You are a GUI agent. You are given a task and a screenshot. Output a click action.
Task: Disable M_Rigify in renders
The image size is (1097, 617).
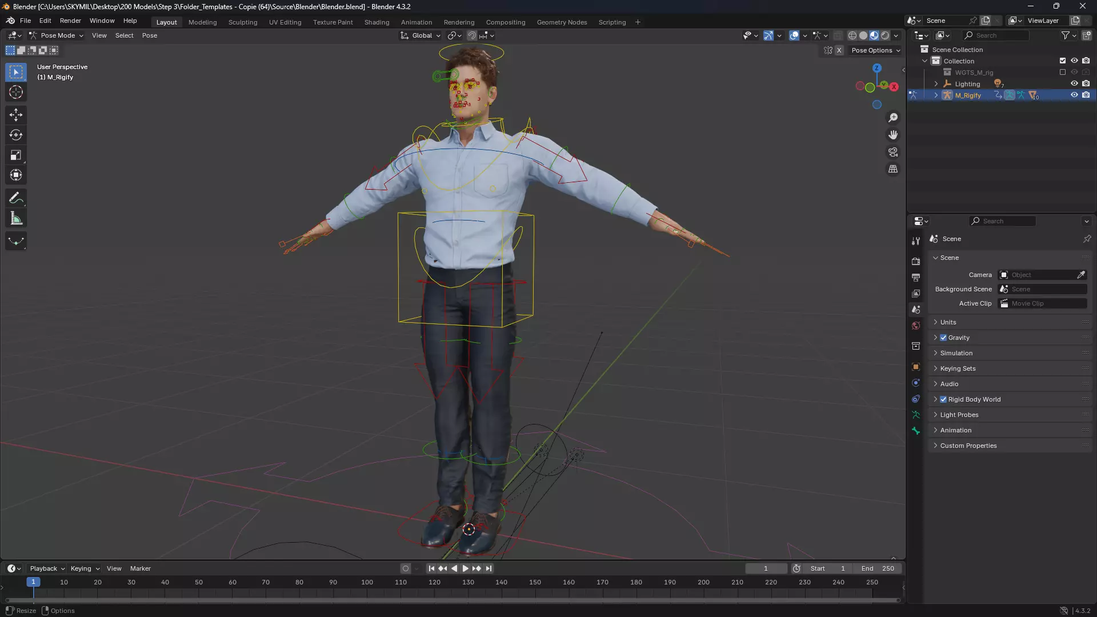click(1086, 95)
